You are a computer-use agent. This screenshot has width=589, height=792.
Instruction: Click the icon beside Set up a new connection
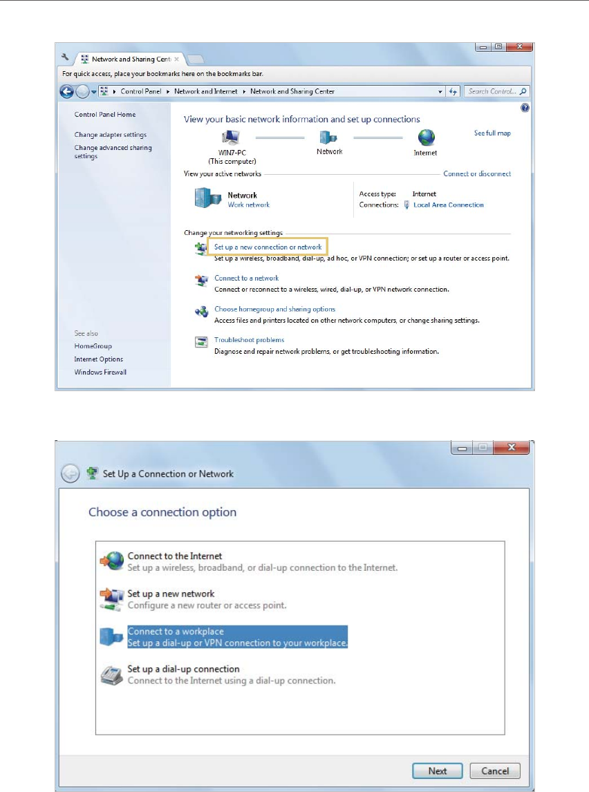[201, 249]
